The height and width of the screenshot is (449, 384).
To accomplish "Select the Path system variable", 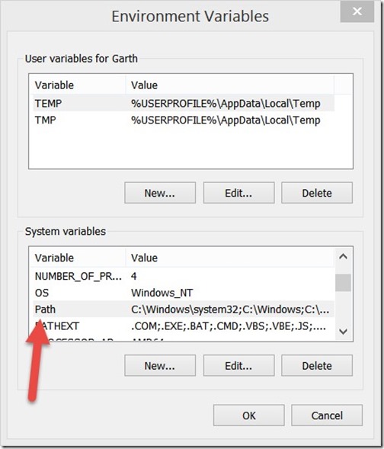I will click(184, 309).
